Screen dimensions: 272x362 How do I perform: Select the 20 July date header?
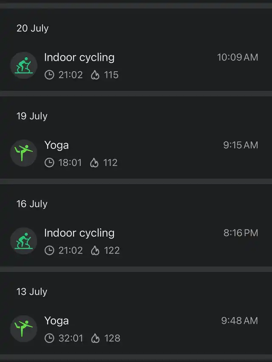tap(33, 28)
